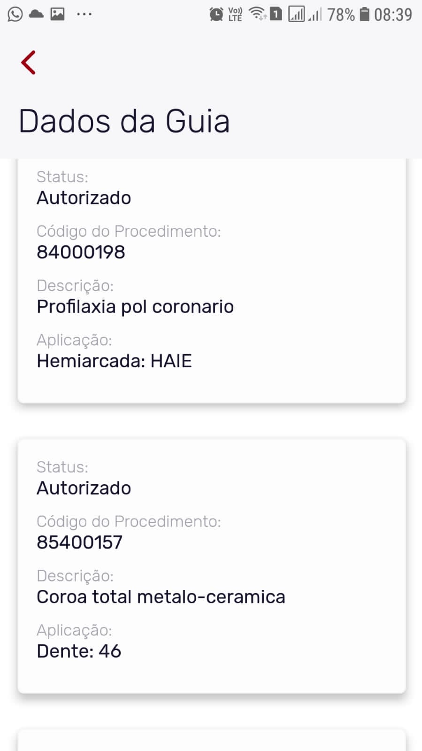The width and height of the screenshot is (422, 751).
Task: Tap the Coroa total metalo-ceramica description
Action: tap(161, 597)
